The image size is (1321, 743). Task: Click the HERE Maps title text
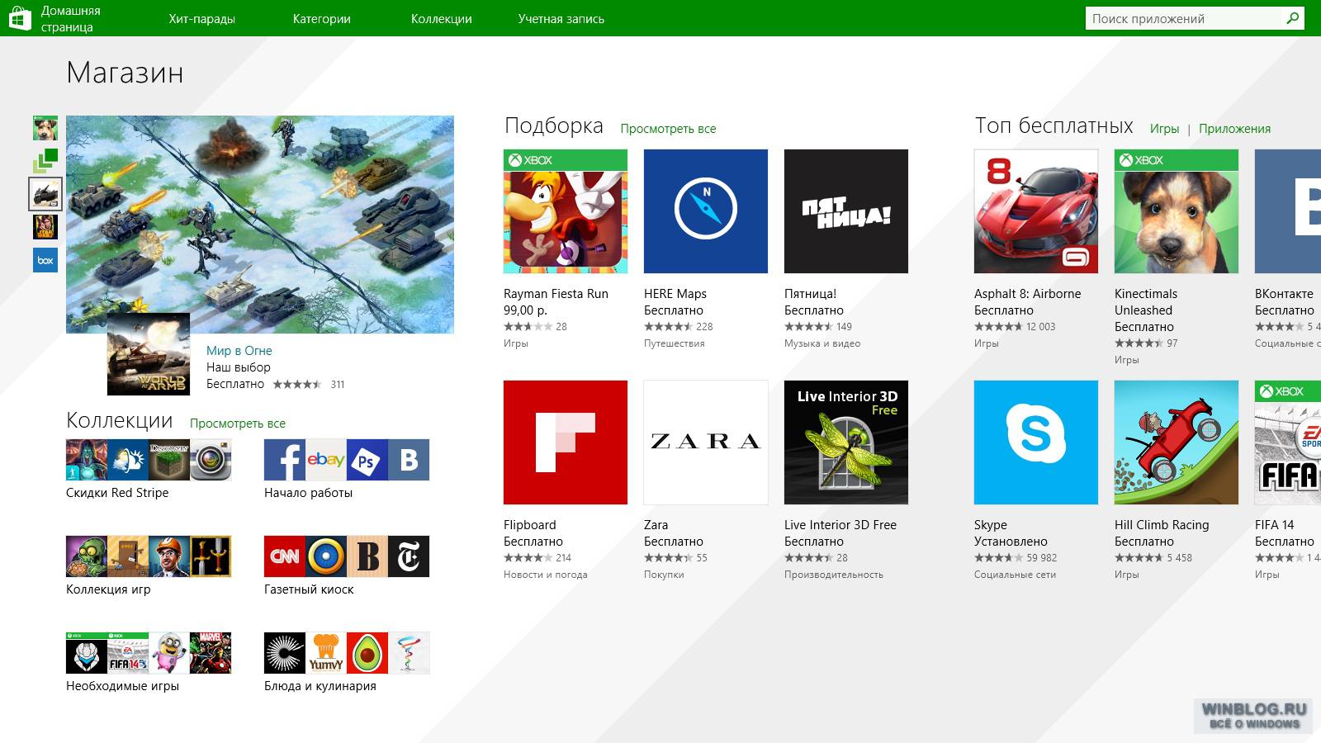[x=675, y=294]
